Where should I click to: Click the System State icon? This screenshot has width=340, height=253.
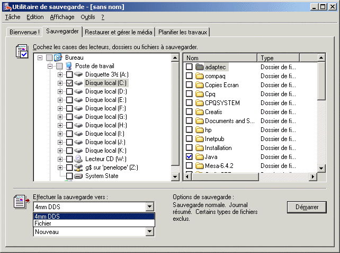(x=78, y=176)
